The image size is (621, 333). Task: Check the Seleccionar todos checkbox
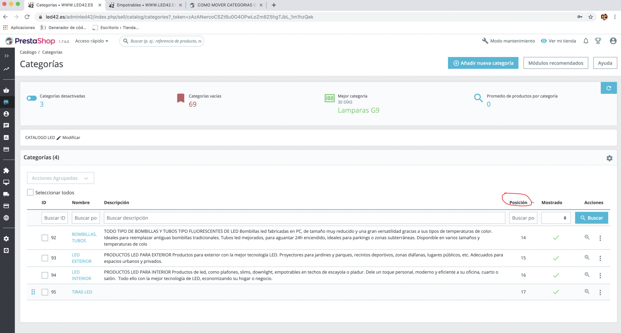click(30, 192)
